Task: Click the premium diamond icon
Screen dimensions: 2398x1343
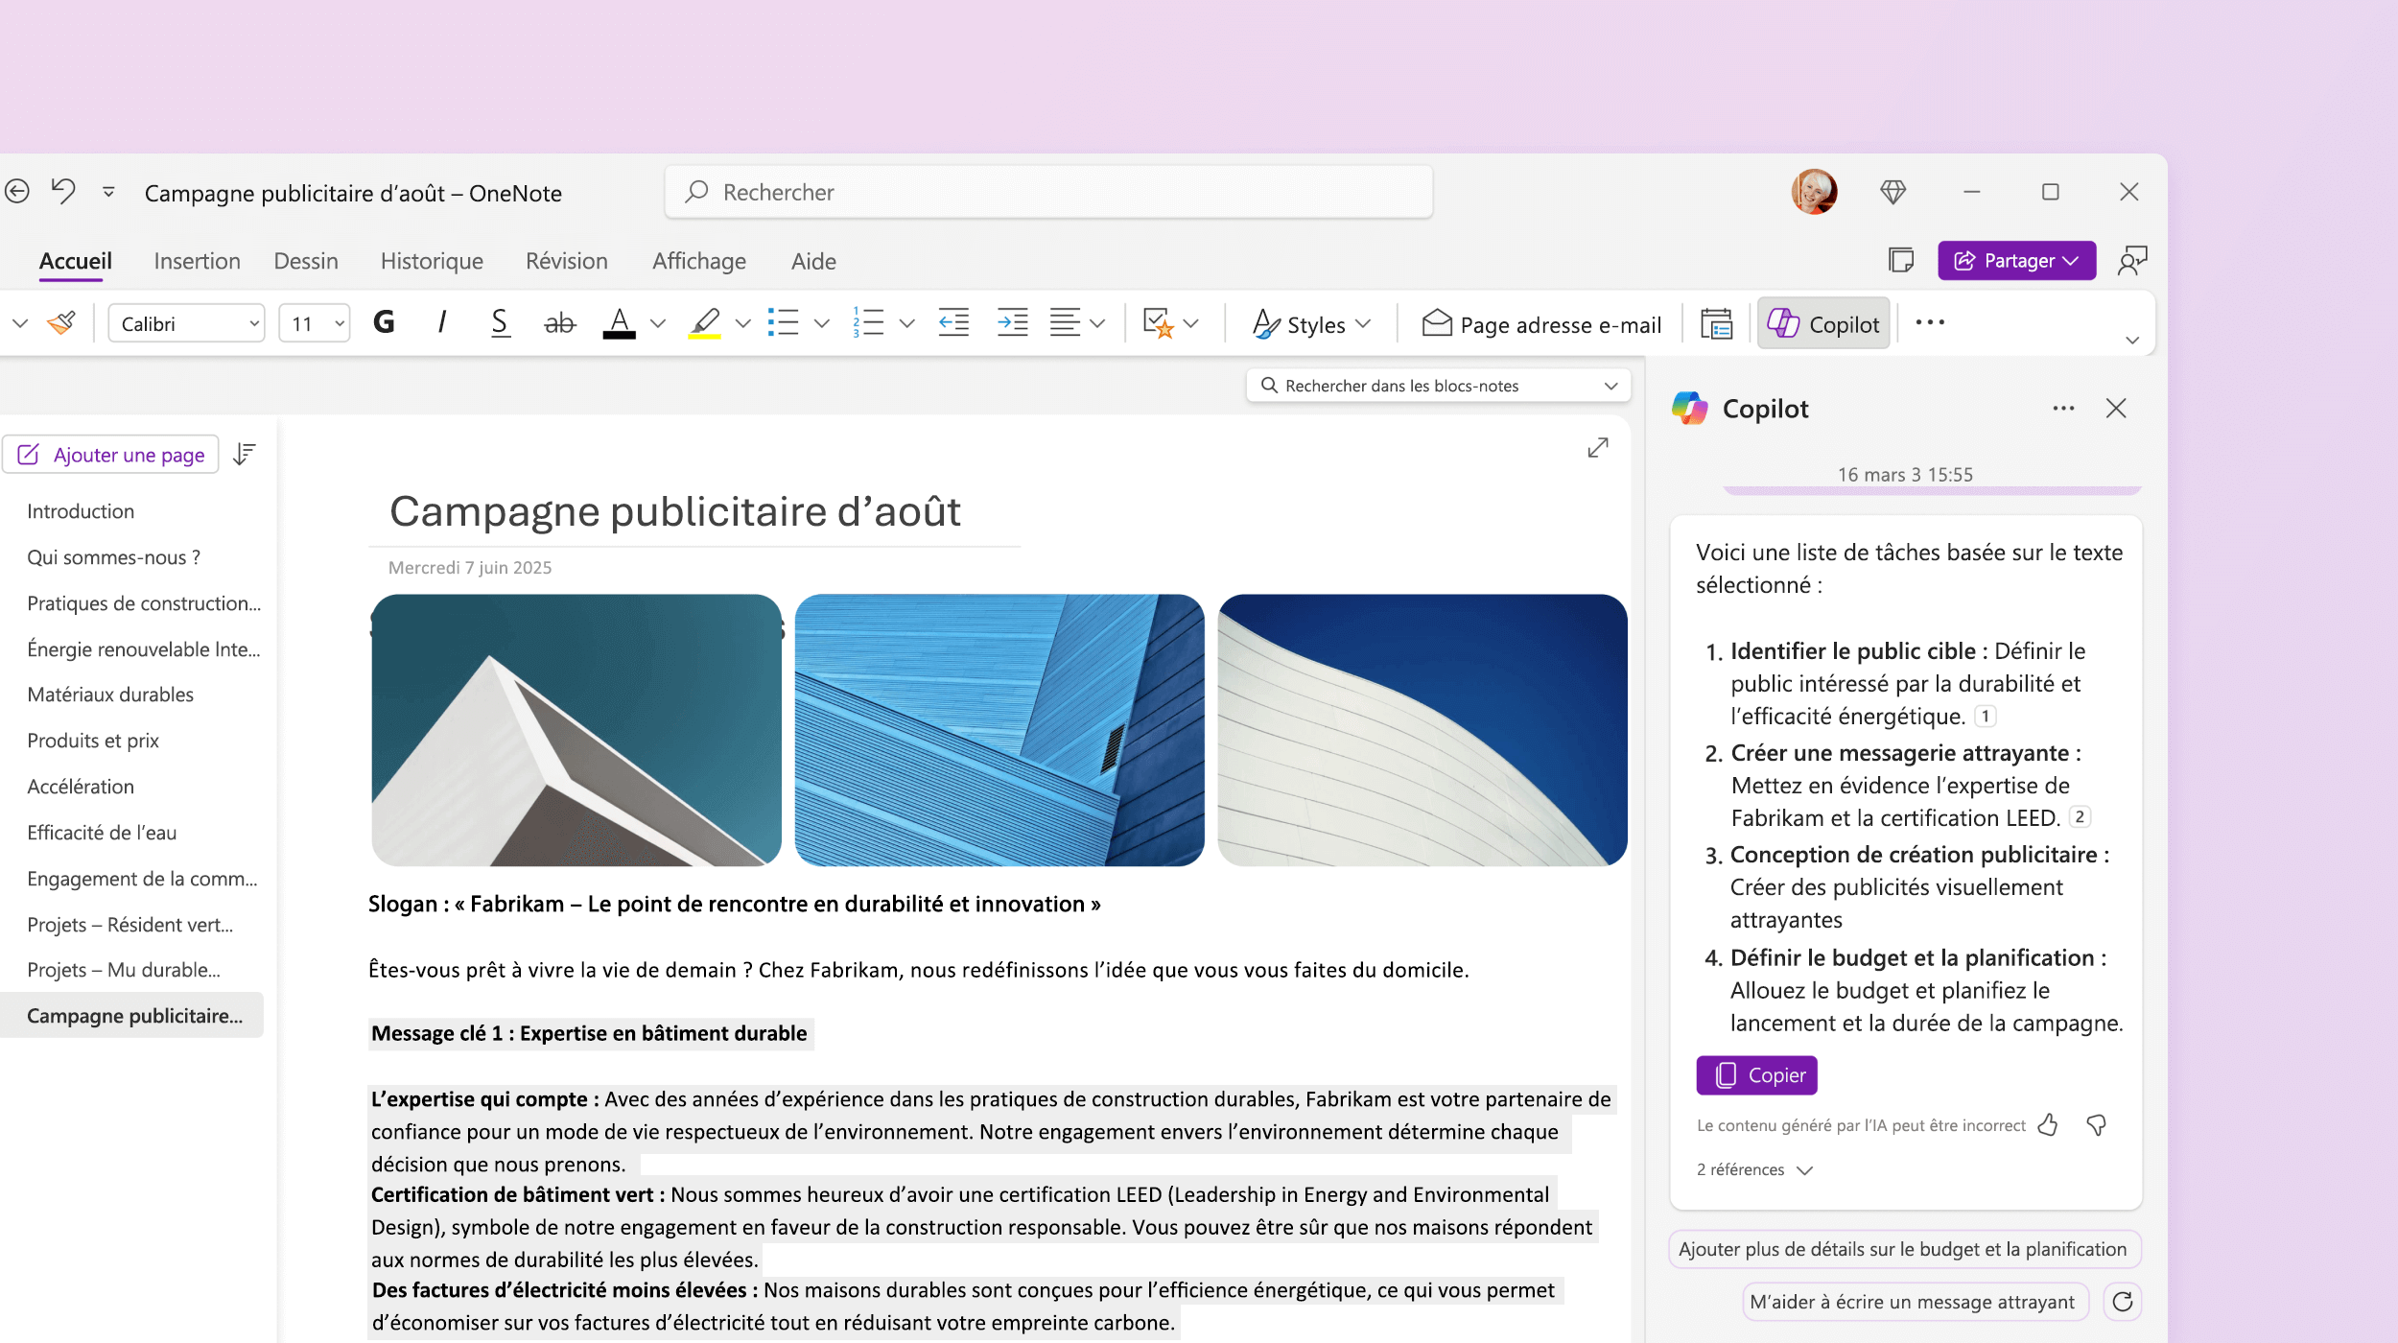Action: [x=1893, y=192]
